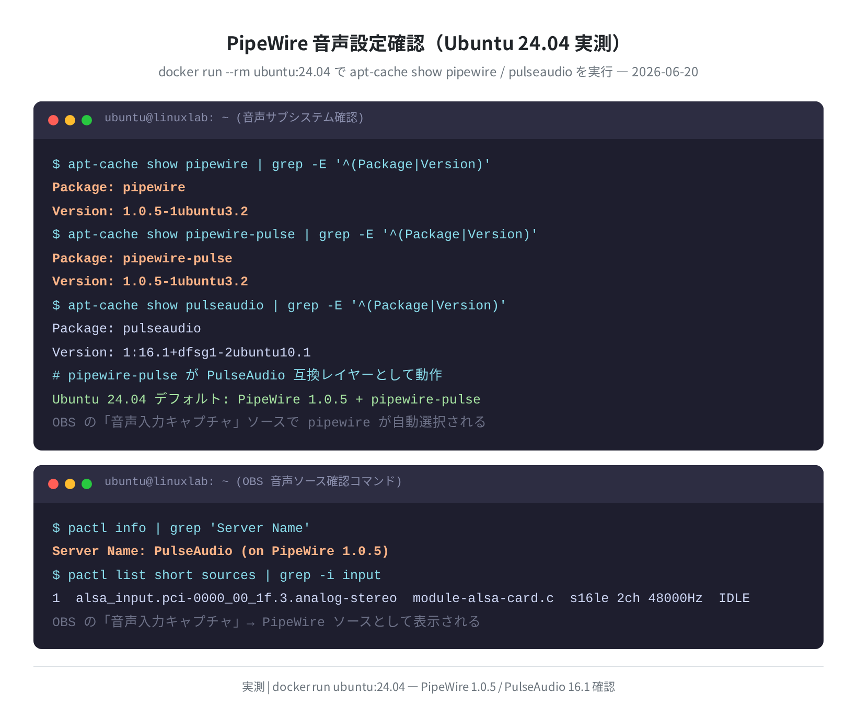Select first 'Version: 1.0.5-1ubuntu3.2' line under pipewire
The width and height of the screenshot is (857, 716).
point(150,211)
